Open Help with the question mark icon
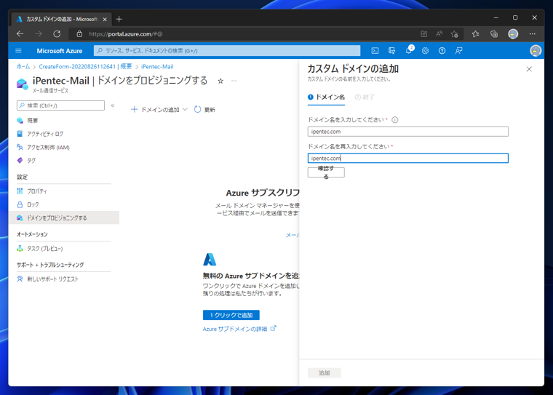 tap(442, 51)
